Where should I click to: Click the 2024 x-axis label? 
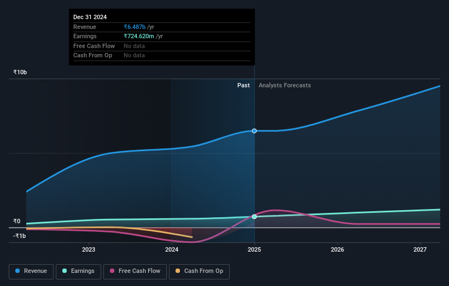coord(172,249)
